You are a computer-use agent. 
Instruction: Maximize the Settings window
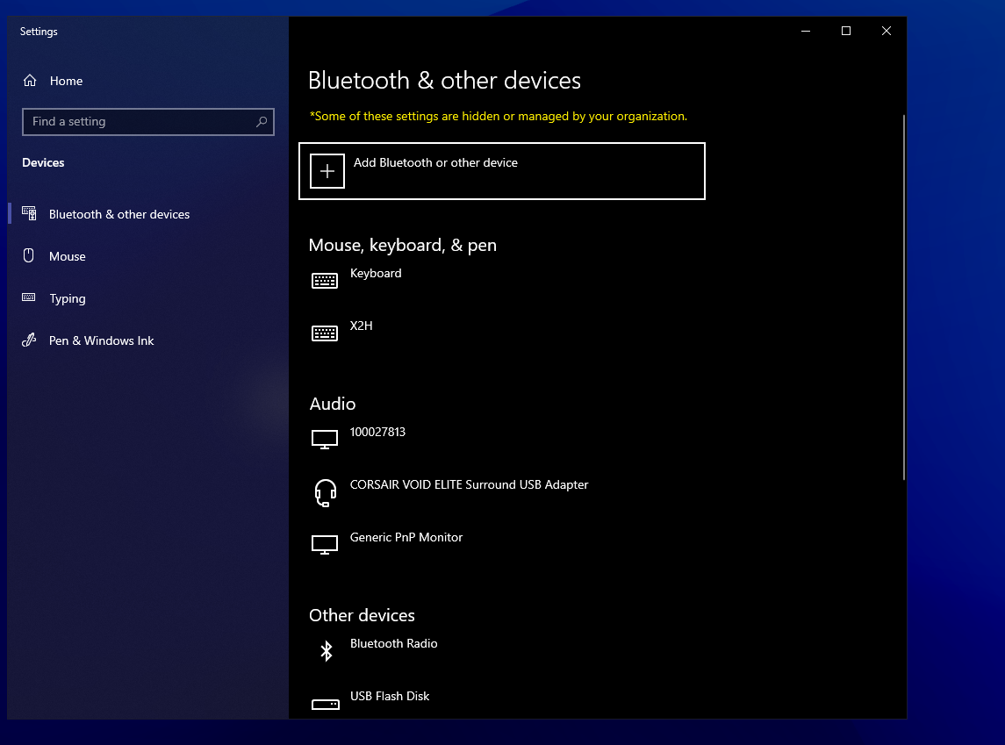[846, 32]
